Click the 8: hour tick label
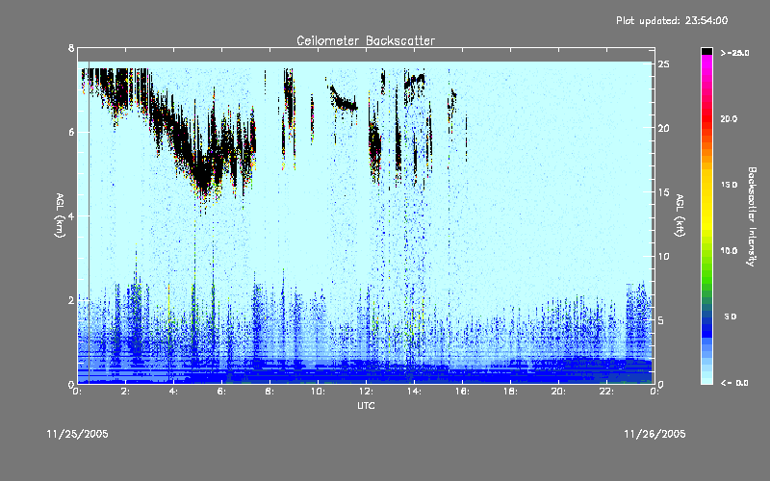Viewport: 770px width, 481px height. tap(270, 392)
